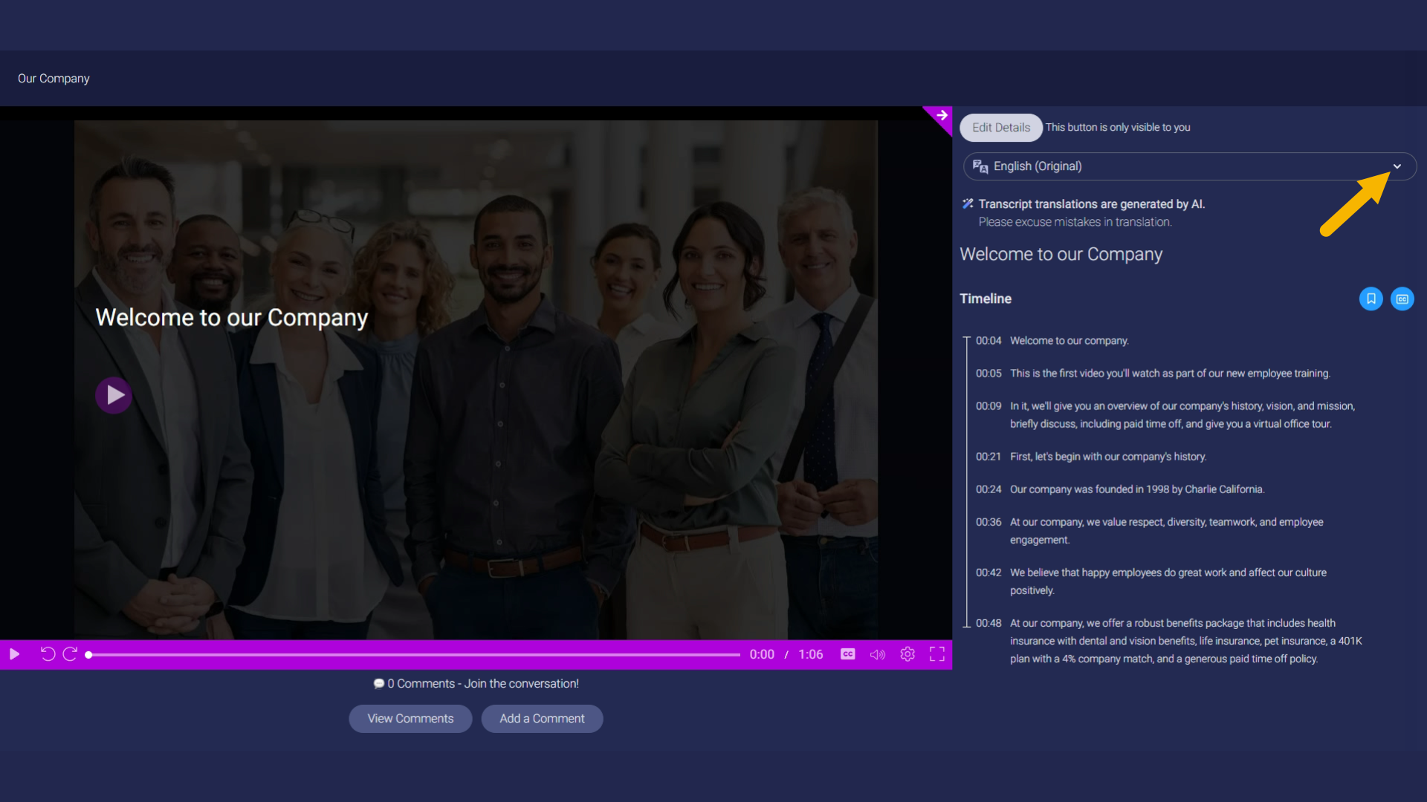
Task: Toggle bookmarks icon in Timeline
Action: click(1371, 299)
